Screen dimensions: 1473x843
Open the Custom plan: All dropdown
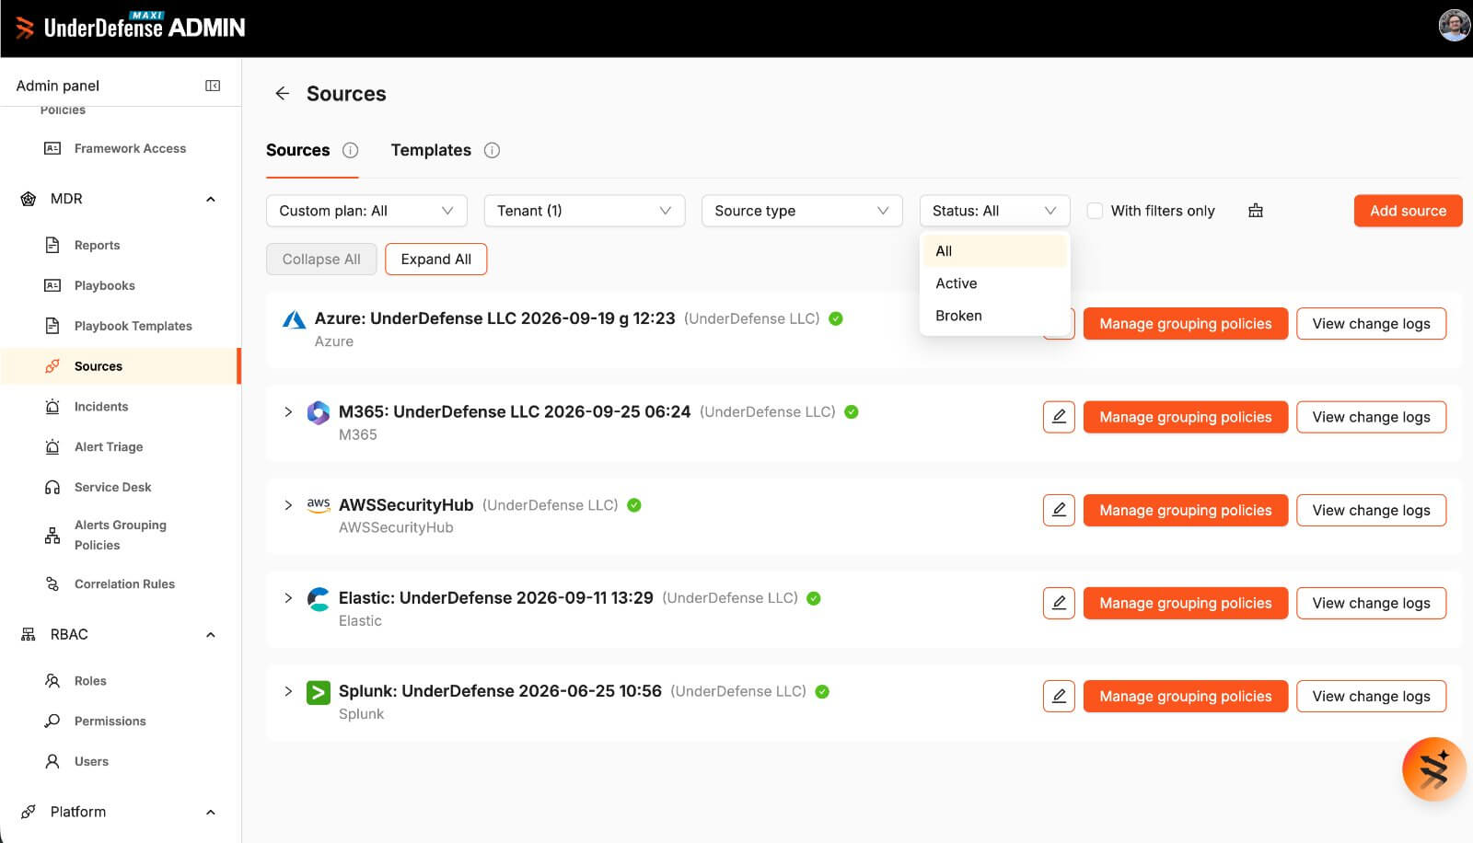[x=366, y=211]
